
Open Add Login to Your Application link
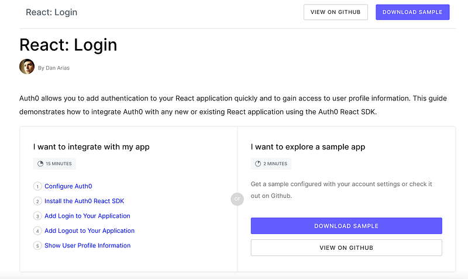pos(87,216)
